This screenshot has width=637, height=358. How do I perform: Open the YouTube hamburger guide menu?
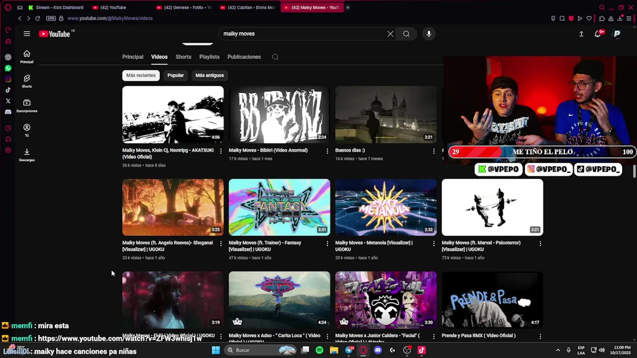coord(27,34)
